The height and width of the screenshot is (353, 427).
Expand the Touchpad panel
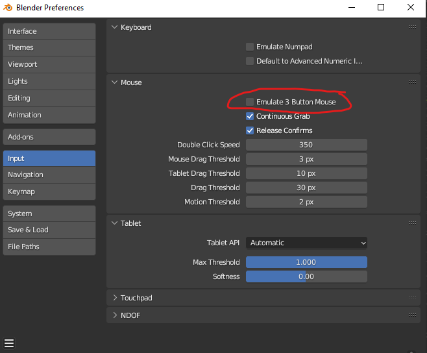point(115,298)
